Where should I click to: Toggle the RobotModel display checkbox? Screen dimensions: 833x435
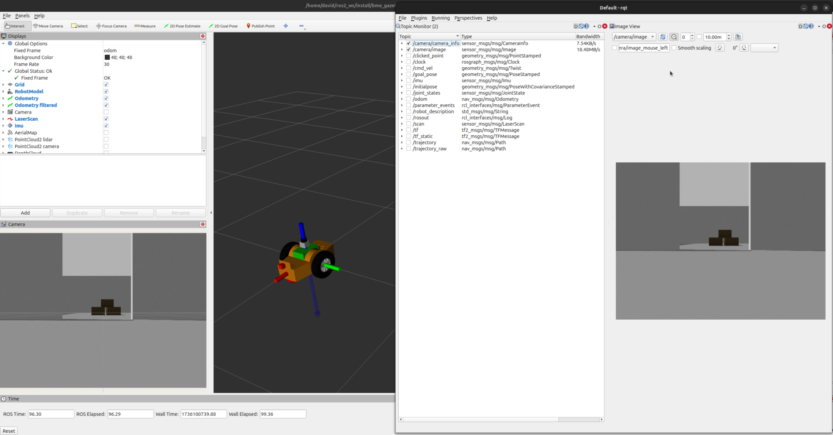[x=106, y=92]
